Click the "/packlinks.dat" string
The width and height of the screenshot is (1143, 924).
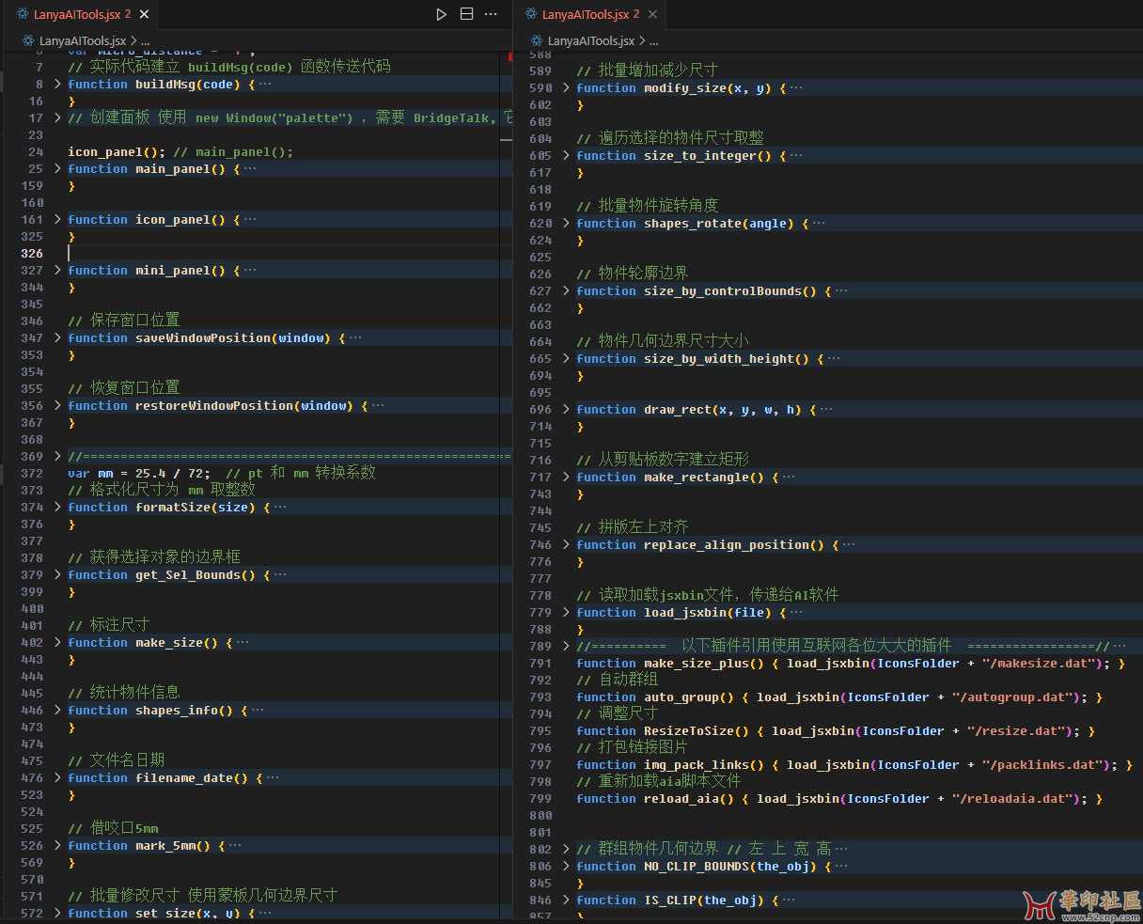[1041, 765]
